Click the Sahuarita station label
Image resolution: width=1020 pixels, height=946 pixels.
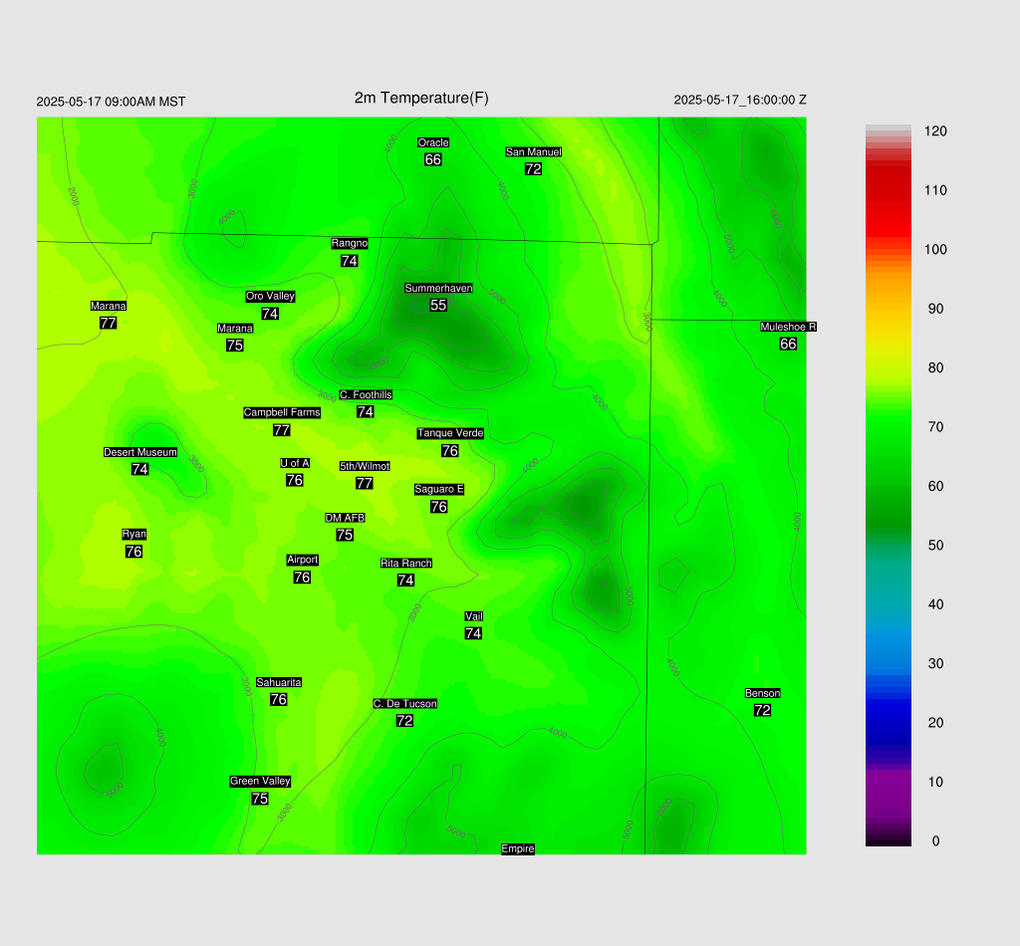click(279, 682)
